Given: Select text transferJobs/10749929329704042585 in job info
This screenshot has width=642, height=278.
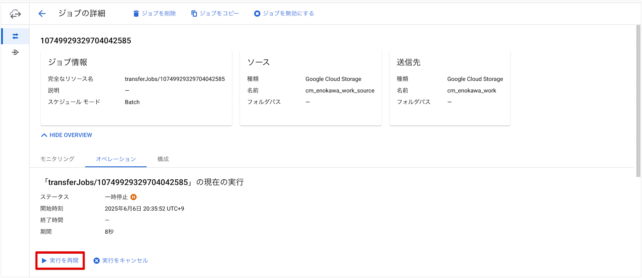Looking at the screenshot, I should point(175,79).
